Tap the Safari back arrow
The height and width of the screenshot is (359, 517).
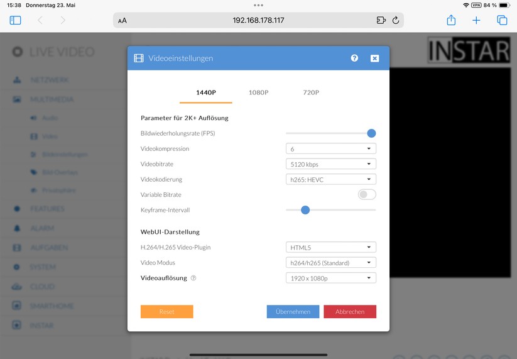click(x=40, y=21)
